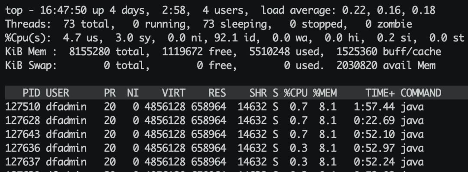Screen dimensions: 468x172
Task: Click the 16:47:50 clock time
Action: click(63, 10)
